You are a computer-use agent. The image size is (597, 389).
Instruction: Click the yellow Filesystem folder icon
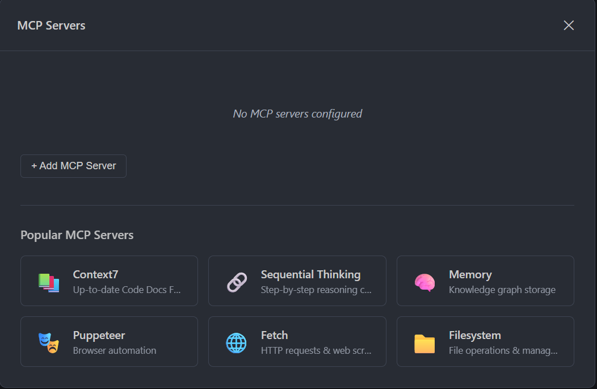click(424, 344)
